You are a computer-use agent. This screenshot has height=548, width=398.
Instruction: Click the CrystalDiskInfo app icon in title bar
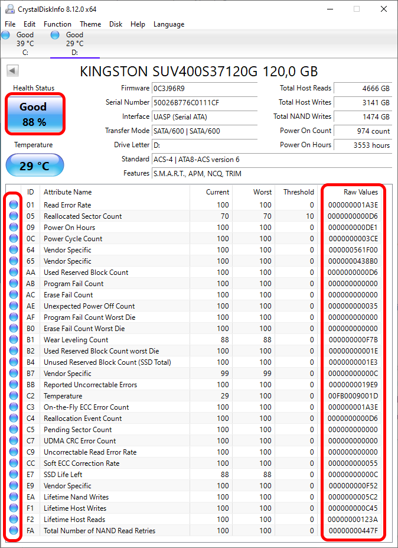tap(11, 9)
